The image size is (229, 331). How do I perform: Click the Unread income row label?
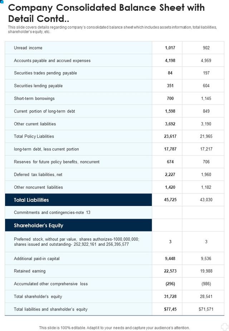click(28, 48)
